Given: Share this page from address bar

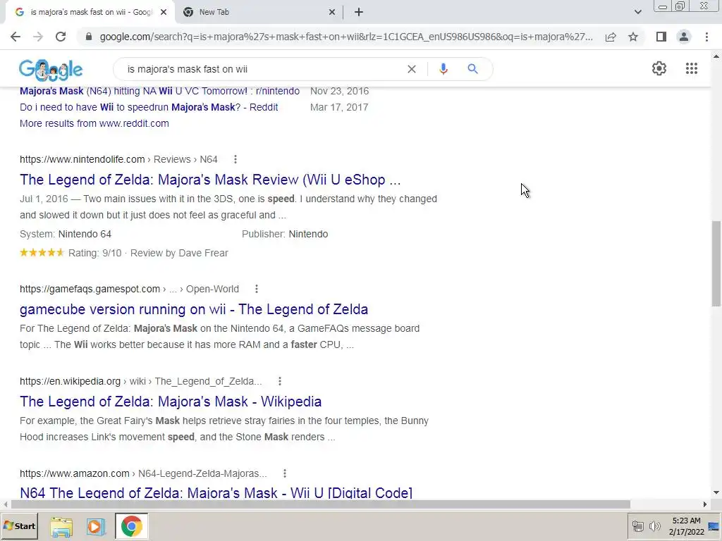Looking at the screenshot, I should 611,37.
